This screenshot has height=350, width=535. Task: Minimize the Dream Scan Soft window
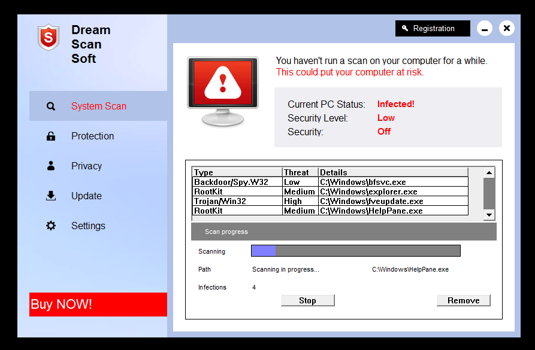[485, 29]
